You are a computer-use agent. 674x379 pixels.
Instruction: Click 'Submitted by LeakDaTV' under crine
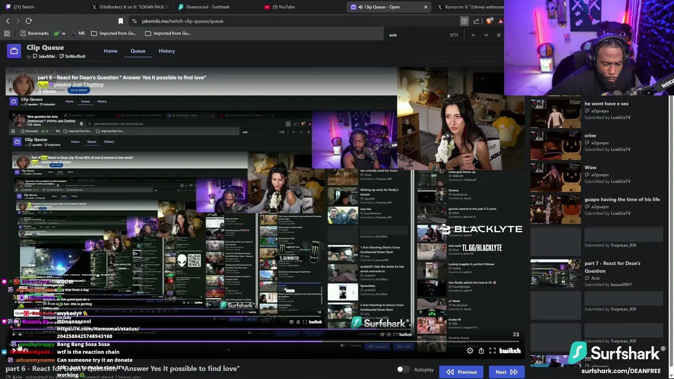coord(607,149)
